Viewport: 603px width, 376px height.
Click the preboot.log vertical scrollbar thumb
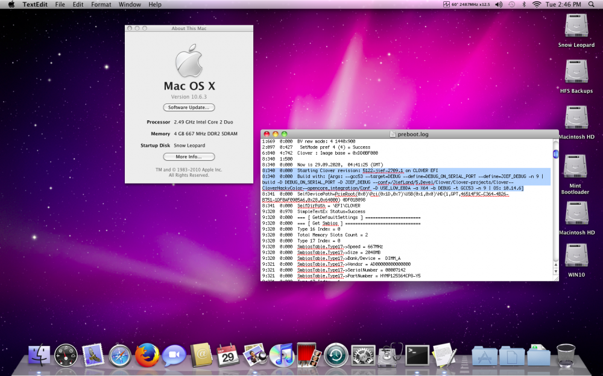click(x=556, y=154)
